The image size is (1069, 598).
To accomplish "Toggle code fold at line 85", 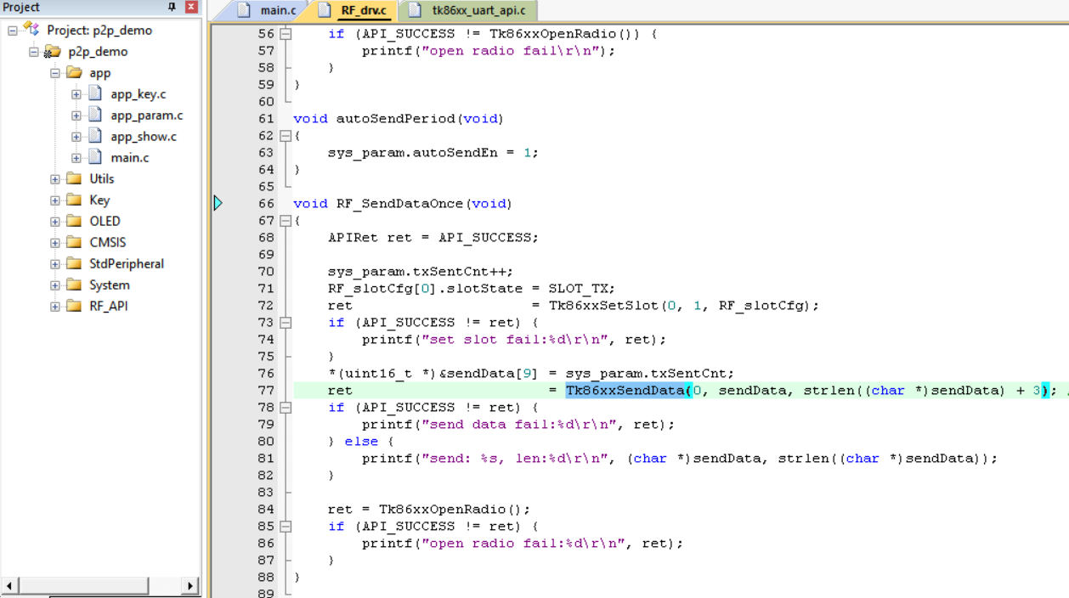I will point(286,527).
